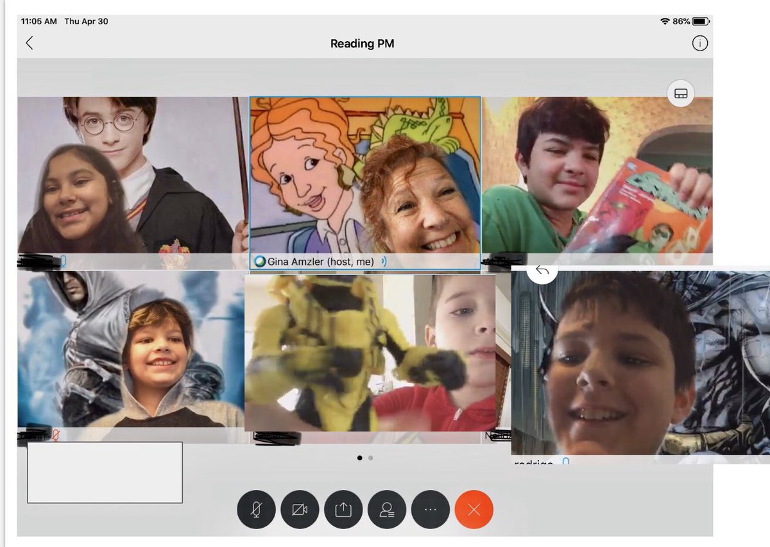The height and width of the screenshot is (547, 770).
Task: Go to the second page indicator dot
Action: click(371, 458)
